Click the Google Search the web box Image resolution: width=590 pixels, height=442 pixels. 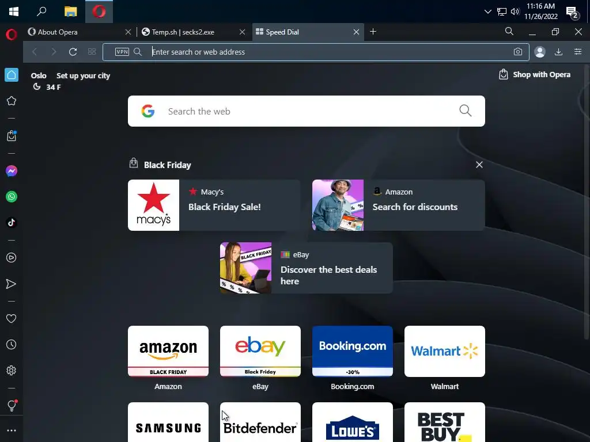tap(307, 111)
